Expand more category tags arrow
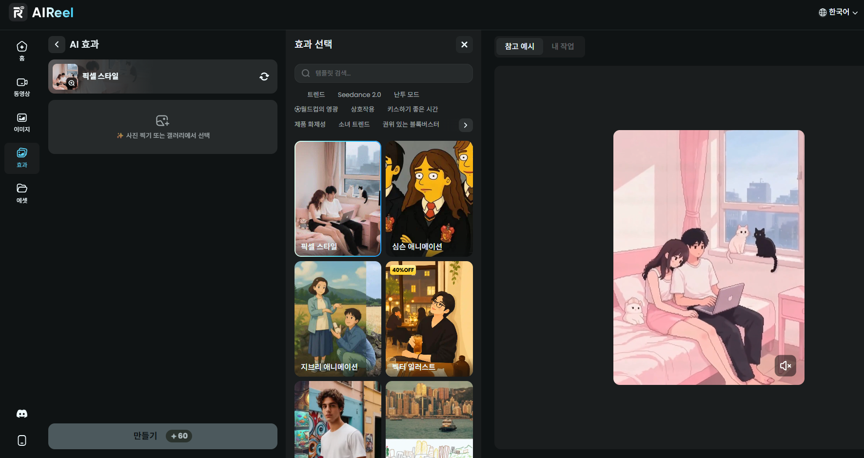The width and height of the screenshot is (864, 458). click(466, 125)
